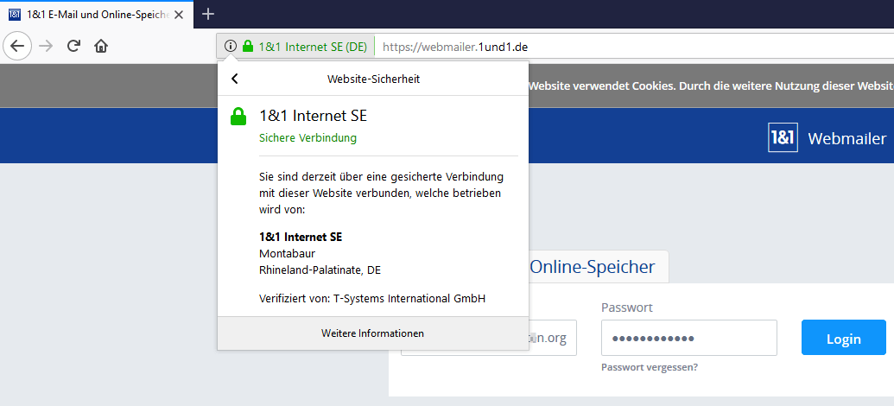Go back with the browser back arrow

pyautogui.click(x=17, y=46)
